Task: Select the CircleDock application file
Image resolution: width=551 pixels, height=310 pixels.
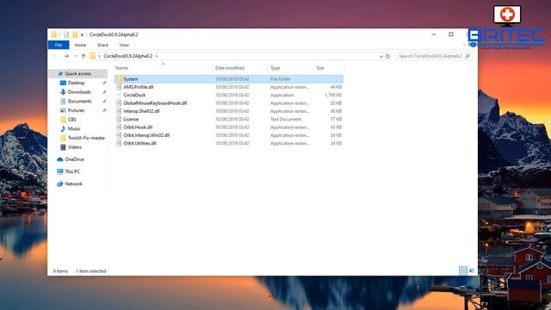Action: point(134,95)
